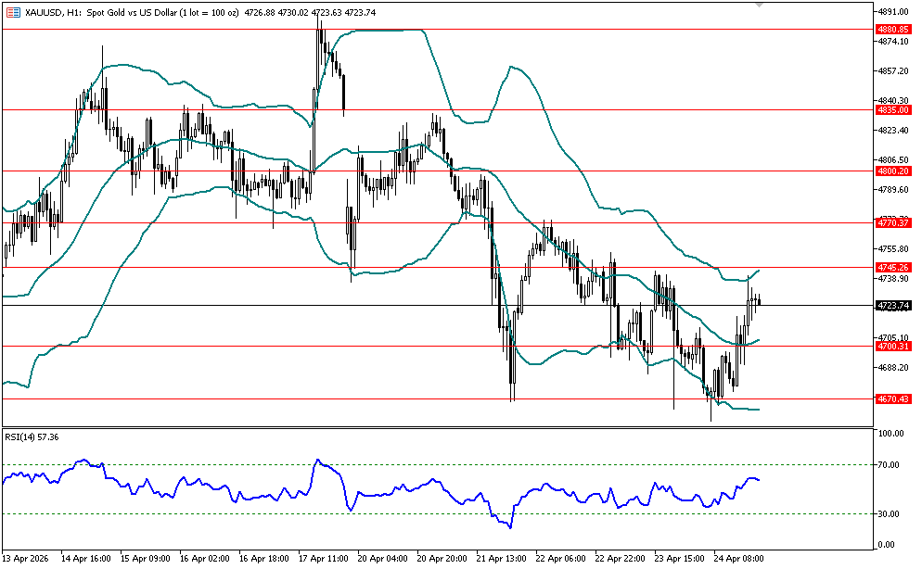Click the 13 Apr 2026 date label
922x569 pixels.
[28, 559]
